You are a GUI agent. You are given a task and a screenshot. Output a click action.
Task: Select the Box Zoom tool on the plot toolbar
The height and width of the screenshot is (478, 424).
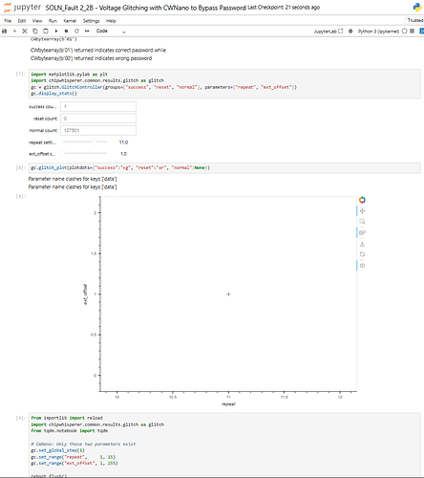[x=362, y=222]
